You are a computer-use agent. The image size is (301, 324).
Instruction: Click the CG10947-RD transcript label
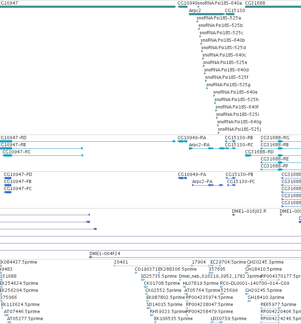(13, 138)
